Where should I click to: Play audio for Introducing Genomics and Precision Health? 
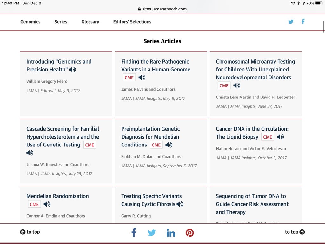[73, 70]
